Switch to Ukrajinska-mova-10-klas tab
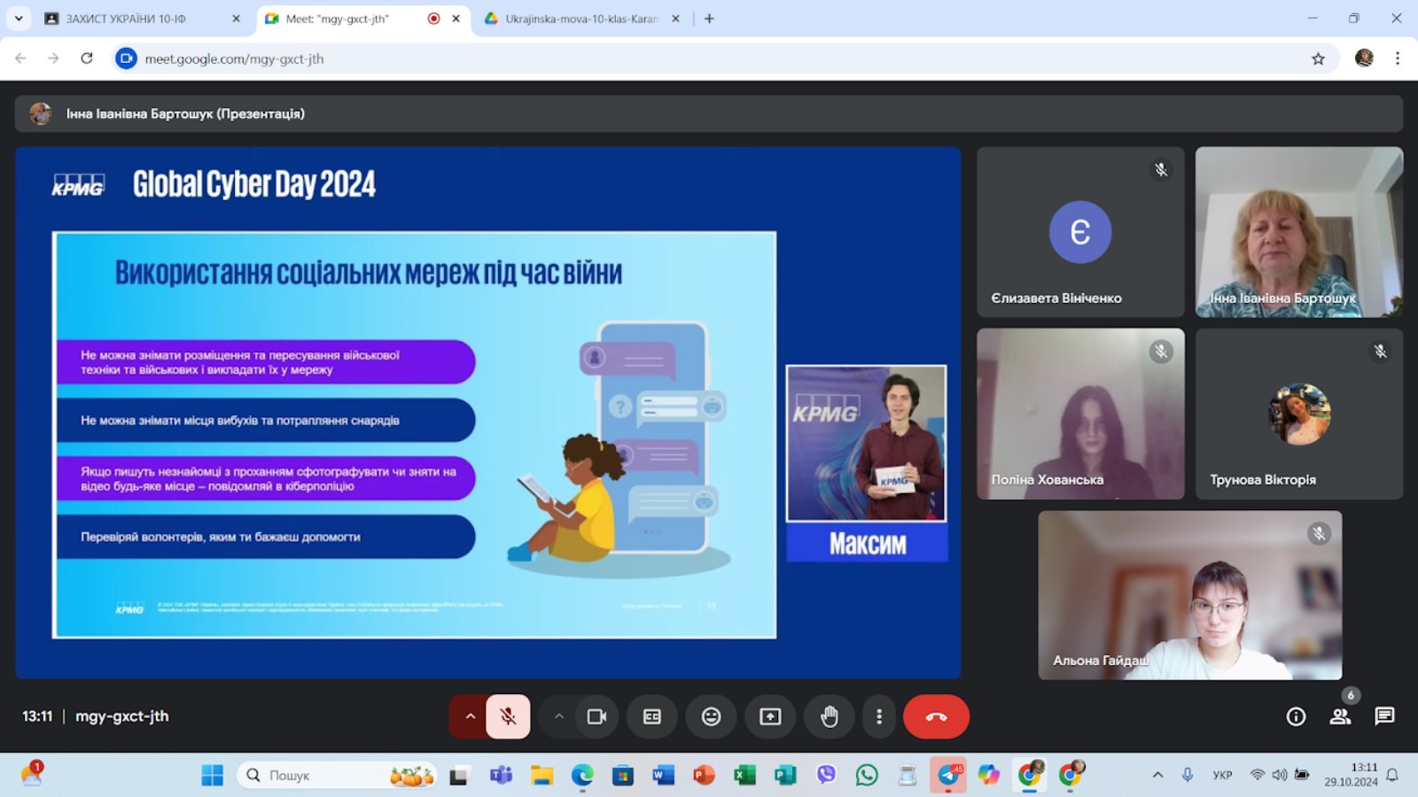Screen dimensions: 1418x797 580,19
